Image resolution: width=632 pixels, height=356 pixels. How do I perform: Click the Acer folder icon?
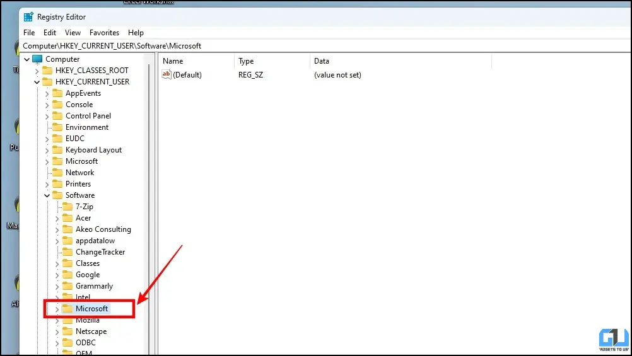[67, 218]
